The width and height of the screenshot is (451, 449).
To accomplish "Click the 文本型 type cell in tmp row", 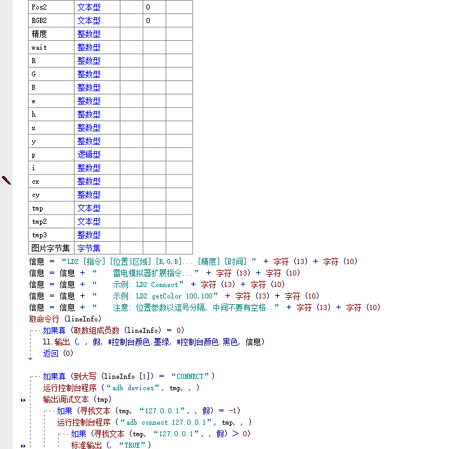I will click(97, 208).
